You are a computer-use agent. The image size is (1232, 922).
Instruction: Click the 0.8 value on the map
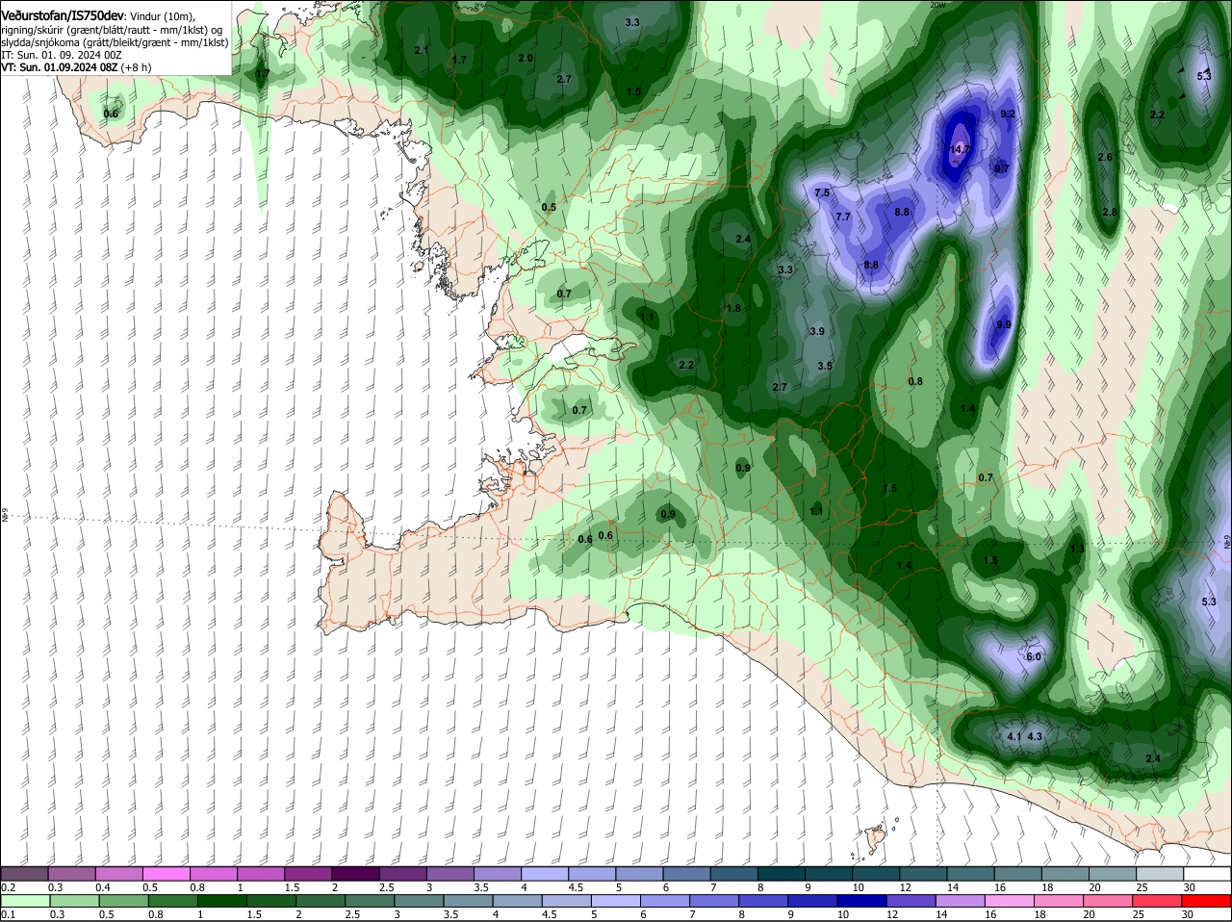click(915, 381)
